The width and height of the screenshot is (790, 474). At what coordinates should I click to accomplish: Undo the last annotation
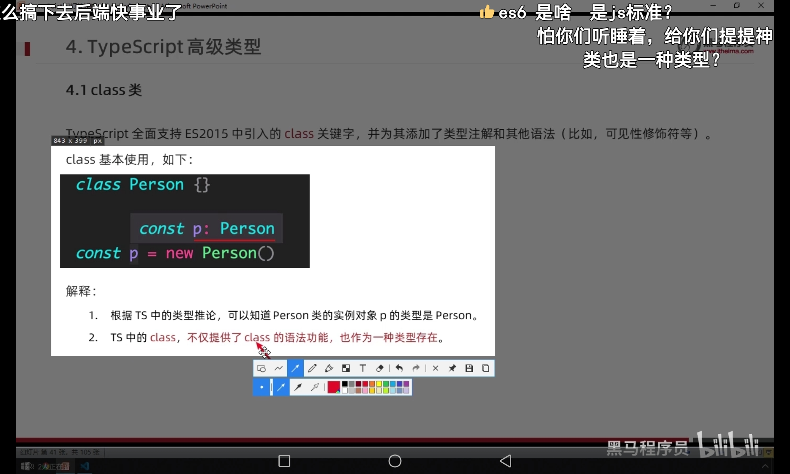[x=399, y=369]
